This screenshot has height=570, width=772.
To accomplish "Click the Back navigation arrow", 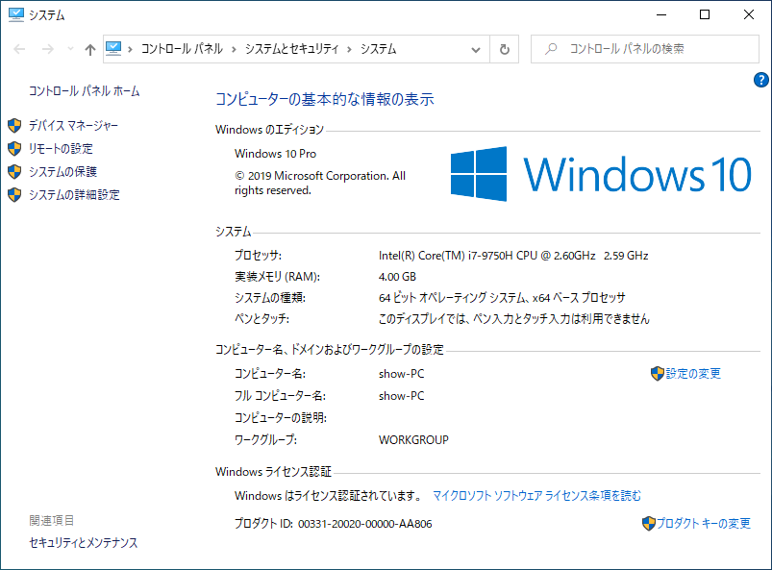I will pos(19,49).
